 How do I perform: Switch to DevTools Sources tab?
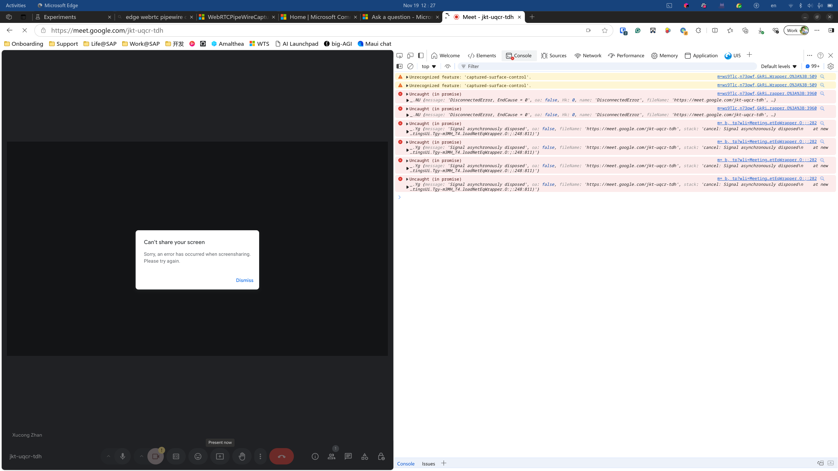554,56
